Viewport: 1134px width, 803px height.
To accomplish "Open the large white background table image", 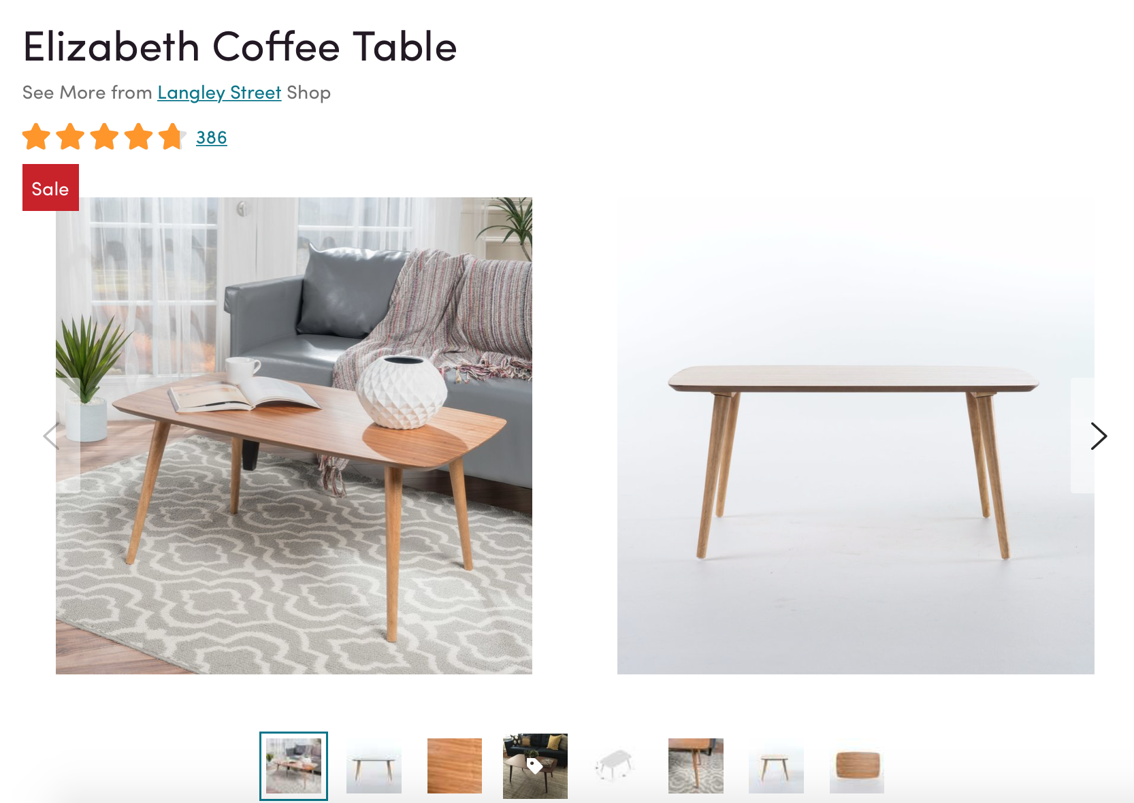I will coord(856,436).
